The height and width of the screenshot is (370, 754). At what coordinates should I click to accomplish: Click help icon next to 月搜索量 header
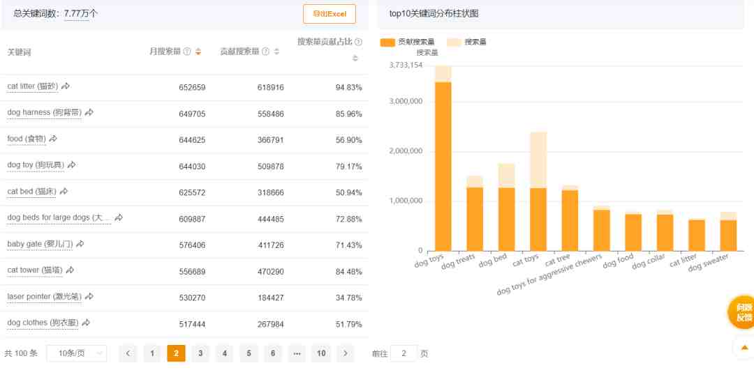click(x=188, y=52)
